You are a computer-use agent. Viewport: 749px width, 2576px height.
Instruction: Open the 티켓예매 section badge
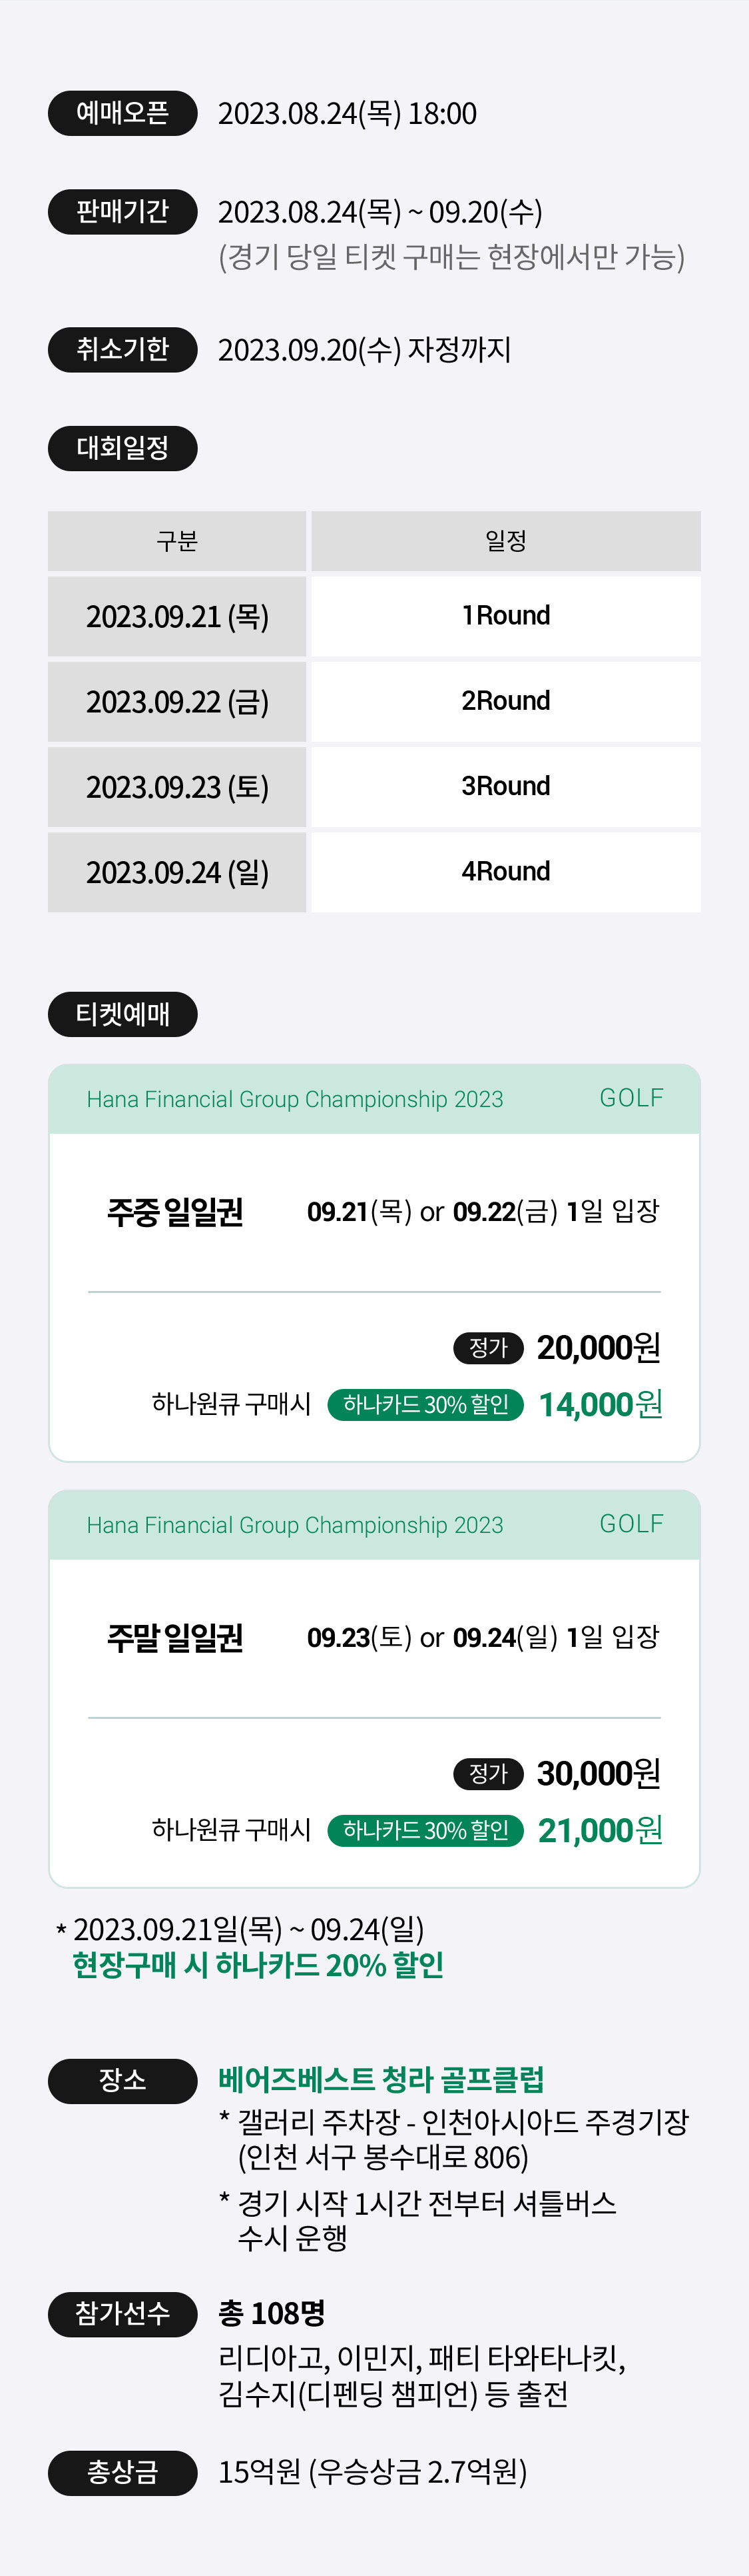pyautogui.click(x=123, y=1014)
